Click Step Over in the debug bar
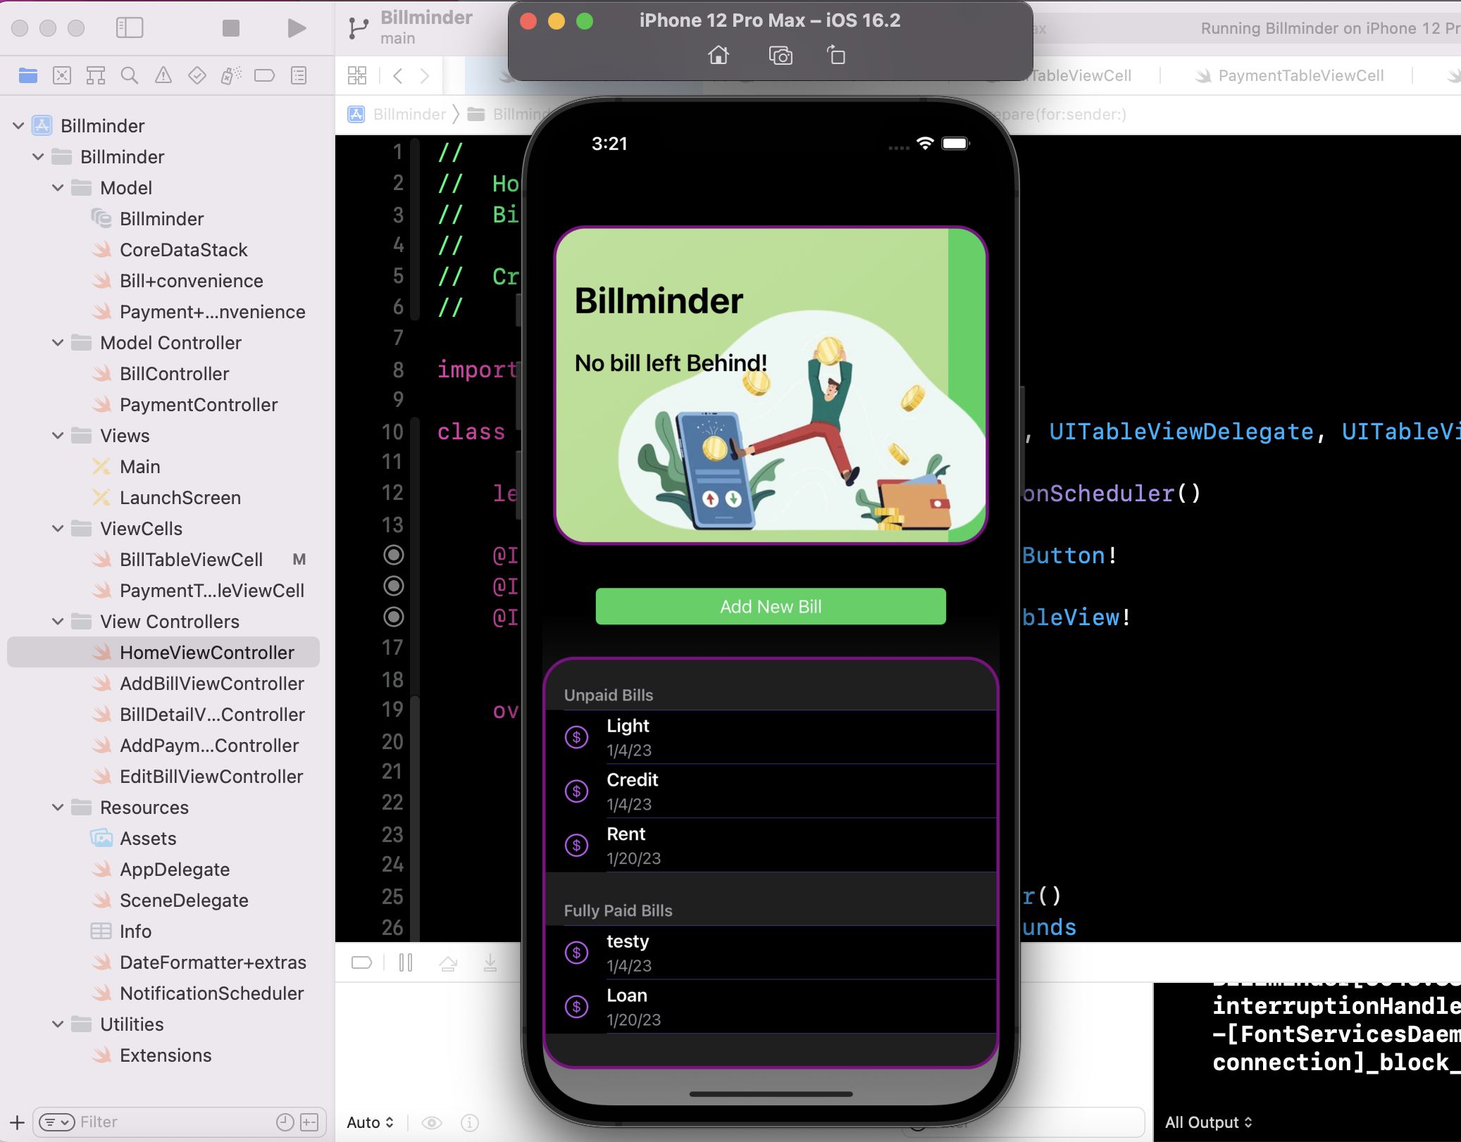The height and width of the screenshot is (1142, 1461). (x=448, y=962)
